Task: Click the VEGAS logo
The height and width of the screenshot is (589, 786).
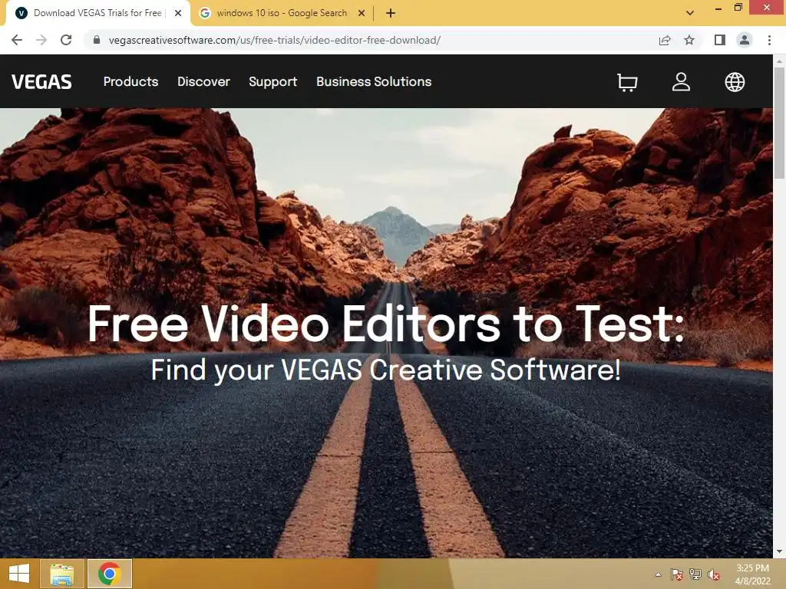Action: 41,81
